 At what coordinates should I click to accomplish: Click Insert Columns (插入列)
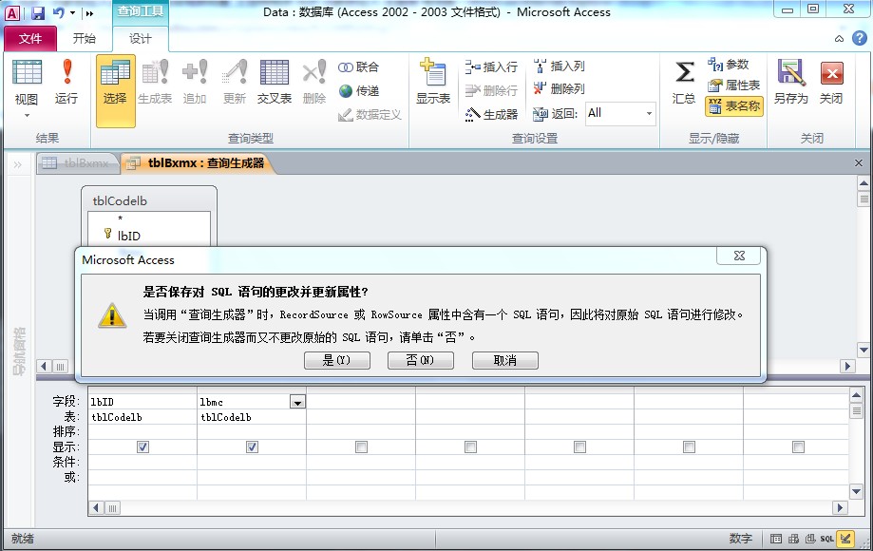click(x=559, y=66)
